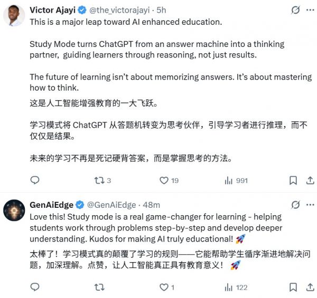Retweet Victor Ajayi's post
Viewport: 317px width, 298px height.
coord(99,180)
